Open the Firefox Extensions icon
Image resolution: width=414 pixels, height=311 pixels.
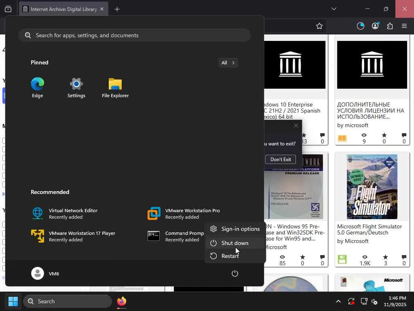[x=390, y=26]
